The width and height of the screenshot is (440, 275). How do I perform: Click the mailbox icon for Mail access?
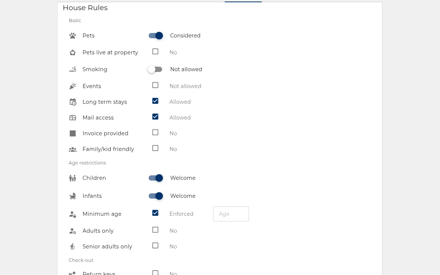73,118
